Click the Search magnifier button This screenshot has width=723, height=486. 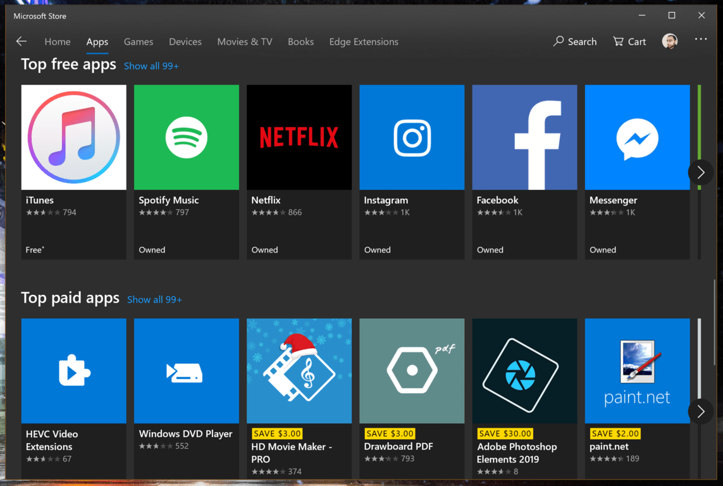574,42
